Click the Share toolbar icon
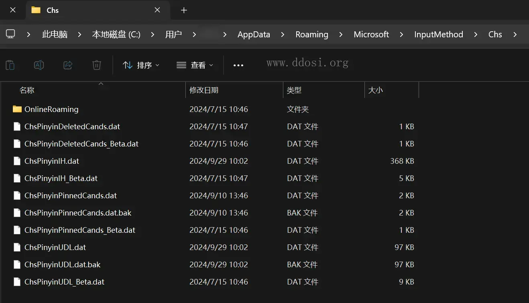The height and width of the screenshot is (303, 529). point(68,65)
